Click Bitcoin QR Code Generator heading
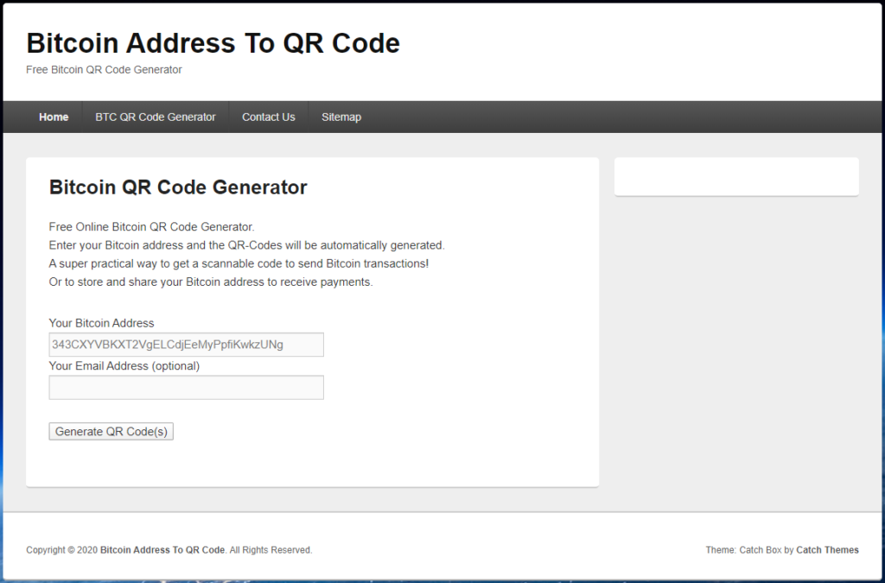The image size is (885, 583). point(178,187)
